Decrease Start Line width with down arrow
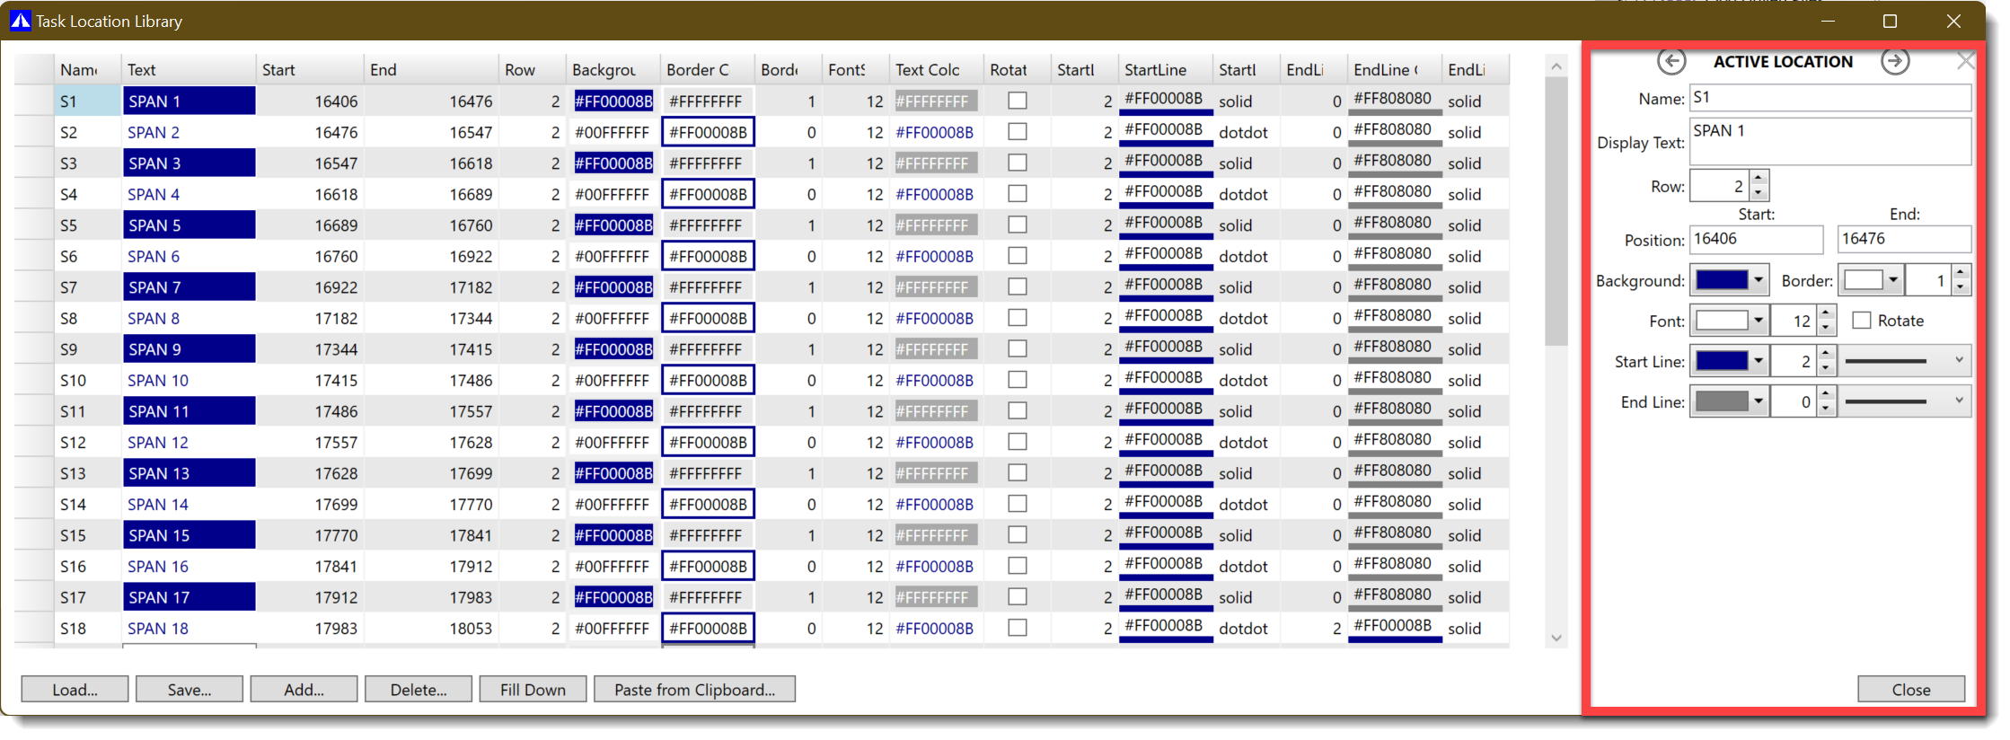Screen dimensions: 2010x740 point(1825,369)
